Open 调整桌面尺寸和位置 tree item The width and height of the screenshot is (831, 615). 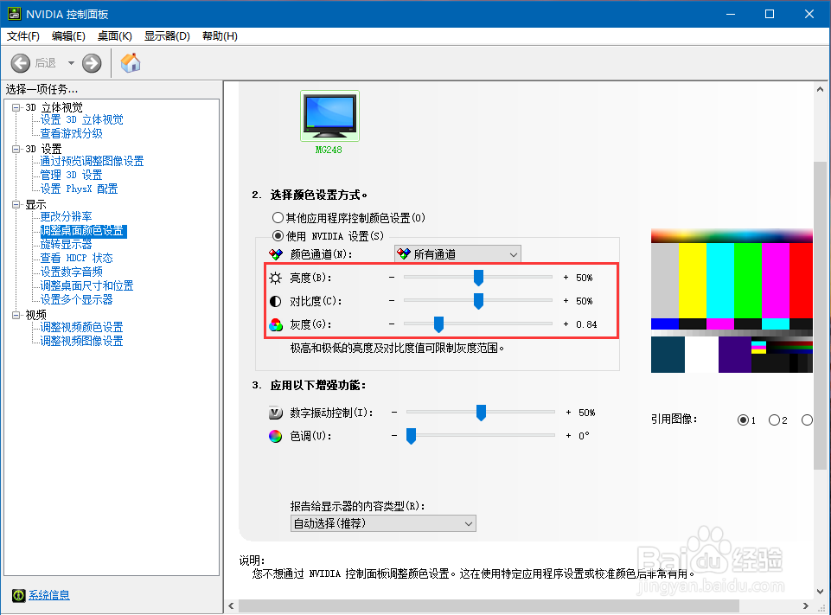87,285
